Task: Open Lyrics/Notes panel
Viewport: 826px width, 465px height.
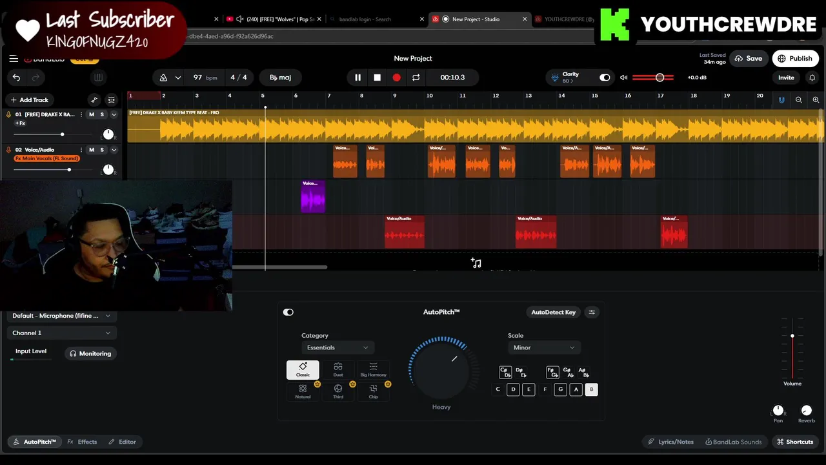Action: (671, 442)
